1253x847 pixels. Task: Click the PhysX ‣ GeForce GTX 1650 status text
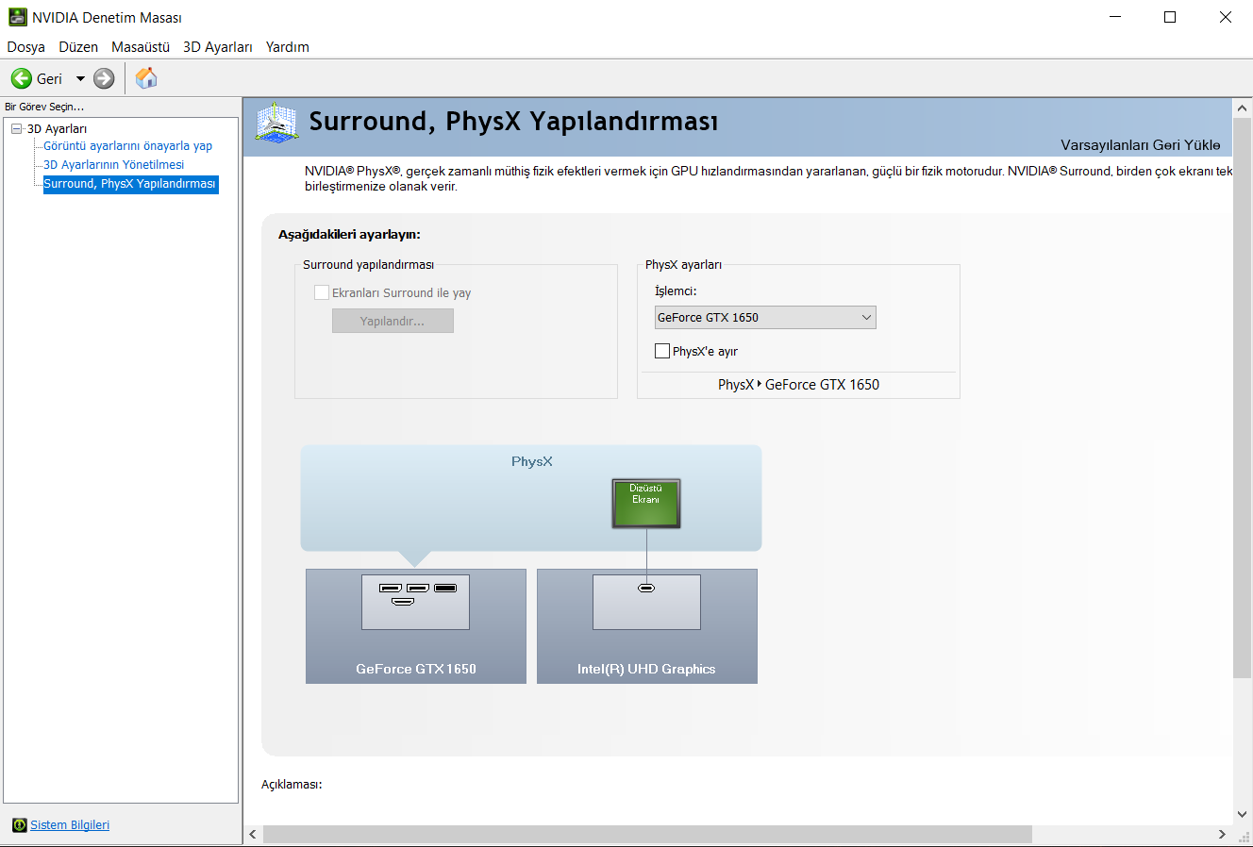798,385
